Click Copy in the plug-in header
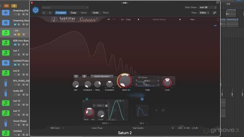This screenshot has height=137, width=244. (74, 13)
